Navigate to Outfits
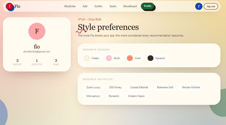Viewport: 226px width, 125px height. tap(98, 6)
